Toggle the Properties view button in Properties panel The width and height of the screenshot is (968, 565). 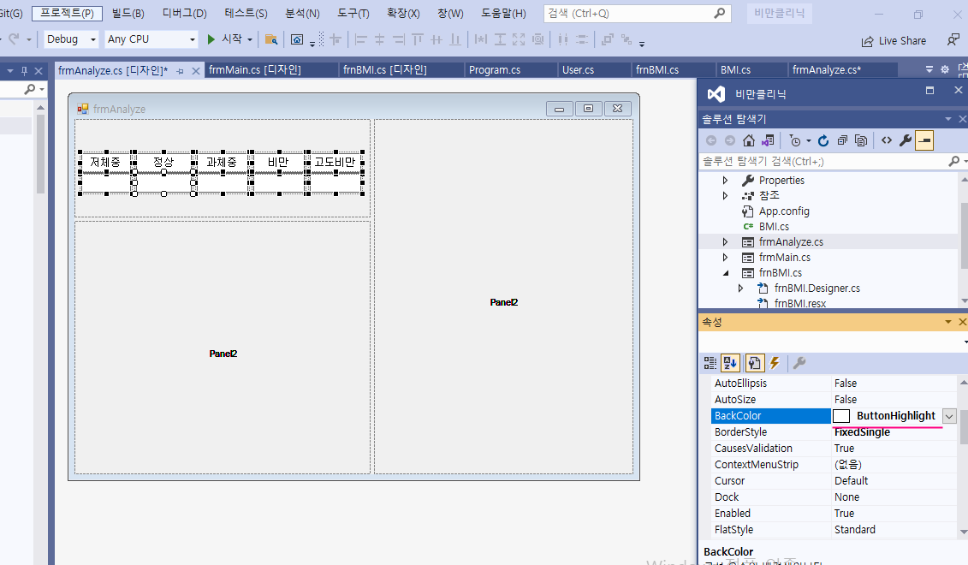[x=754, y=363]
